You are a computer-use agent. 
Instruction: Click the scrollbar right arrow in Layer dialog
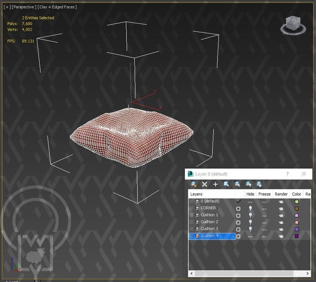[307, 273]
